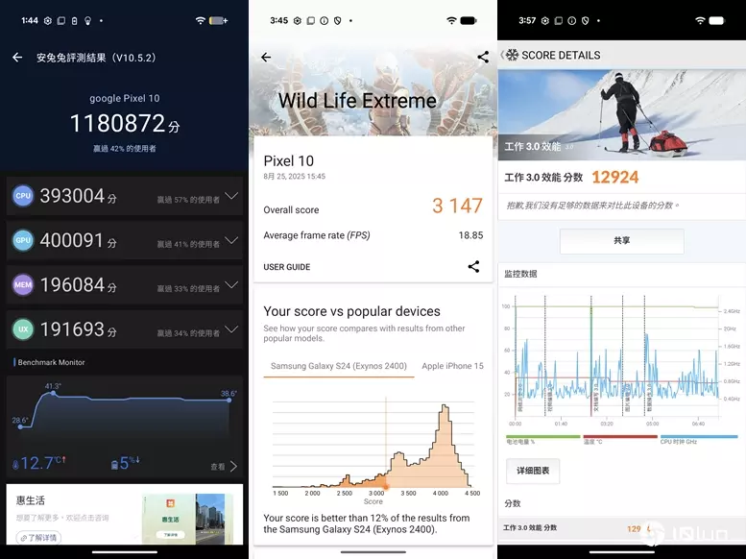
Task: Tap Wi-Fi icon in AnTuTu status bar
Action: pyautogui.click(x=201, y=20)
